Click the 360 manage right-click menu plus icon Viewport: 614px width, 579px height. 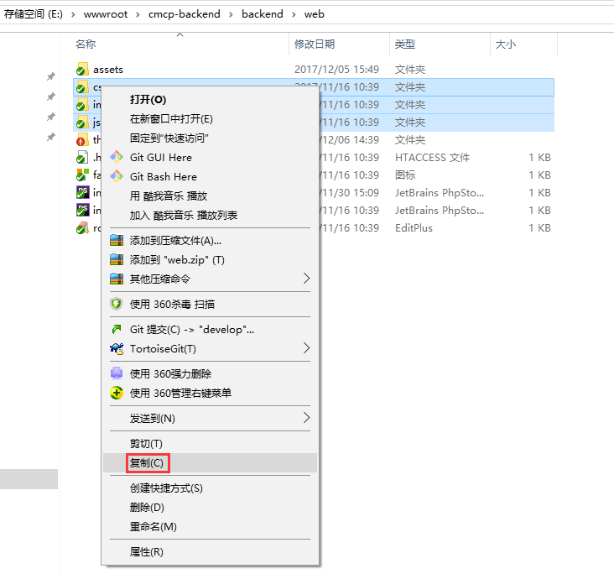(x=117, y=393)
